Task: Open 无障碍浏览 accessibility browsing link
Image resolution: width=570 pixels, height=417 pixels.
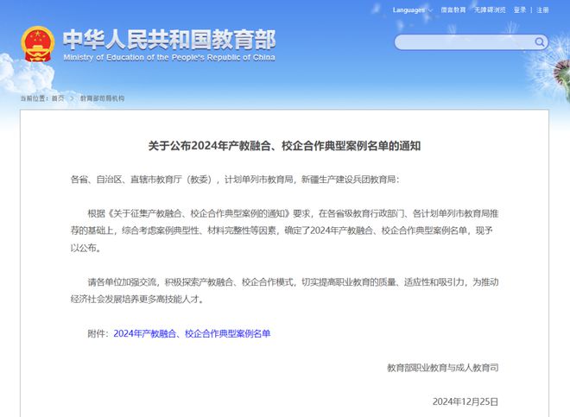Action: pyautogui.click(x=490, y=10)
